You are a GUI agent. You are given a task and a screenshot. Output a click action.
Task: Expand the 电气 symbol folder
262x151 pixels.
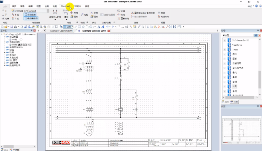224,73
